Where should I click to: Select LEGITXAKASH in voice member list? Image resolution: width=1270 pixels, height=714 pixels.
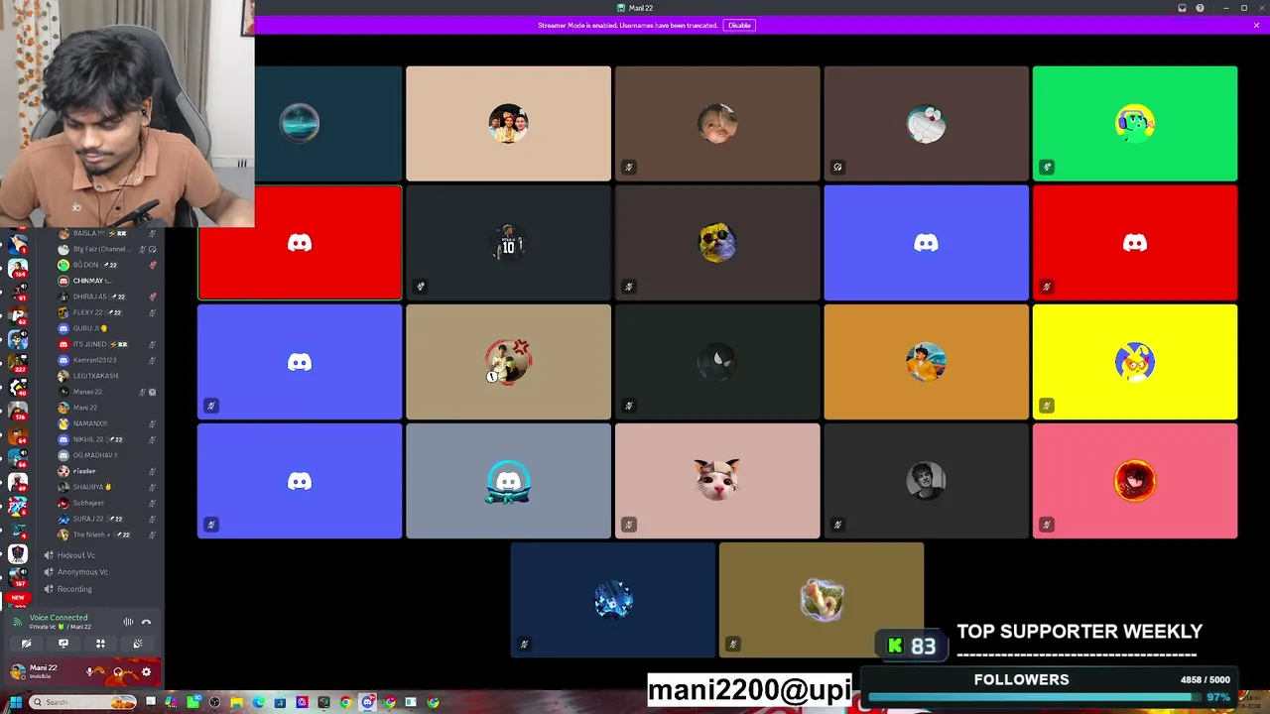click(106, 376)
